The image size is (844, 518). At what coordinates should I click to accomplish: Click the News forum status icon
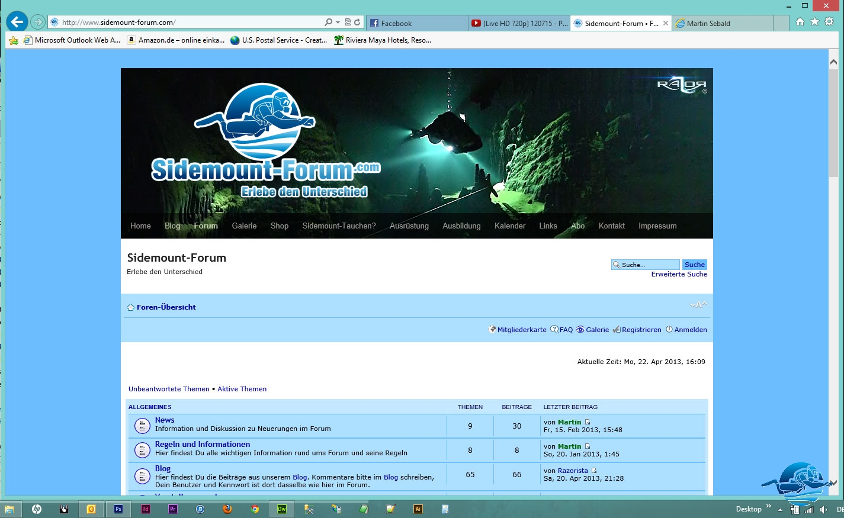[142, 426]
